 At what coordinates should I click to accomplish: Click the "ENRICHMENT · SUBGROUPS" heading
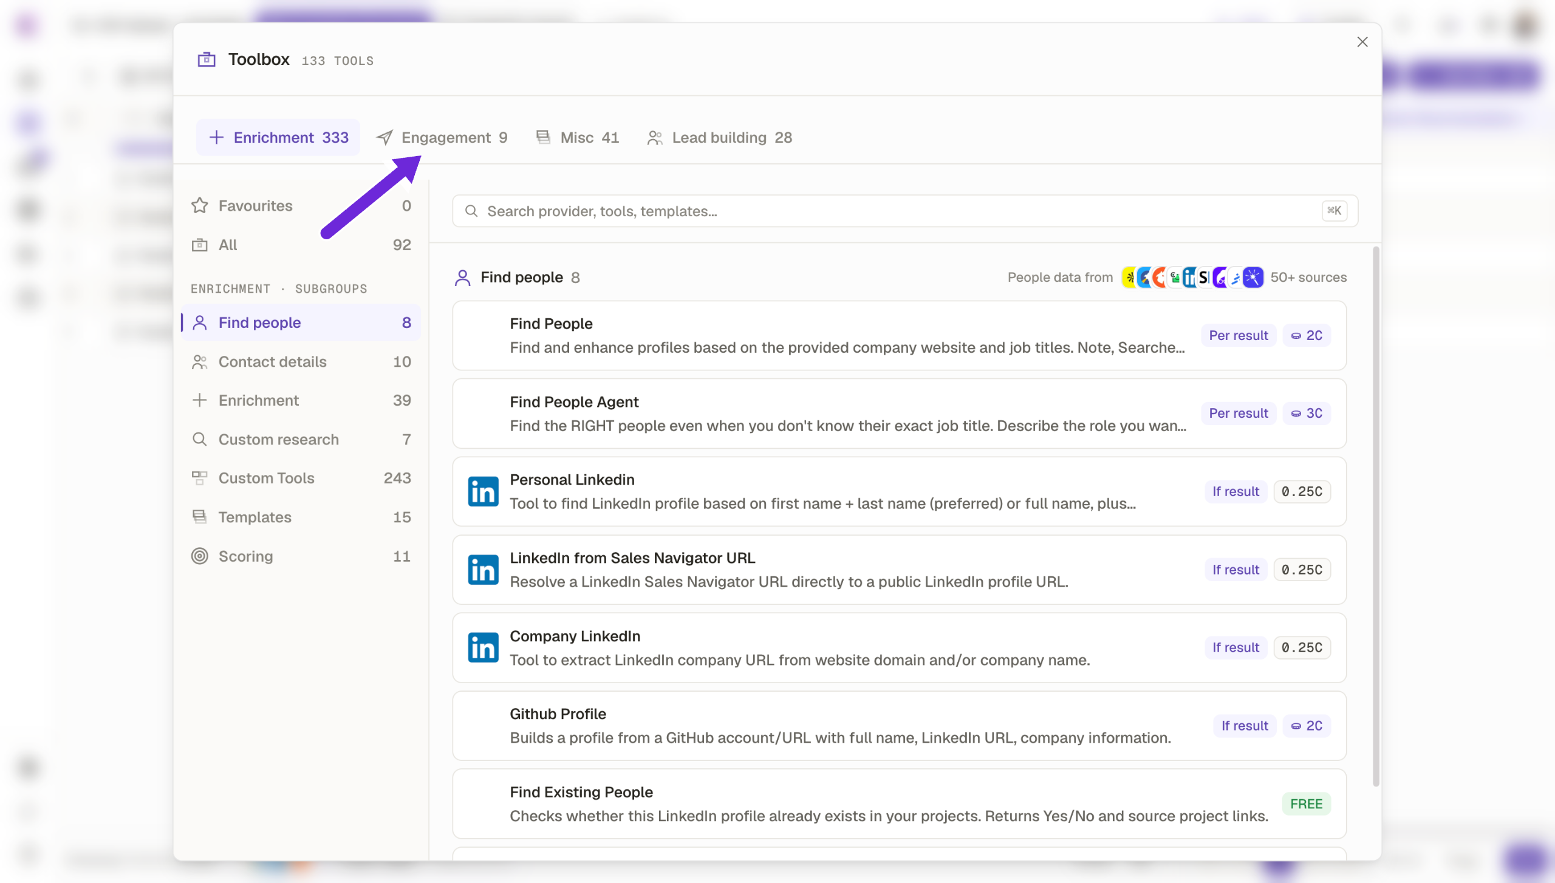coord(279,289)
